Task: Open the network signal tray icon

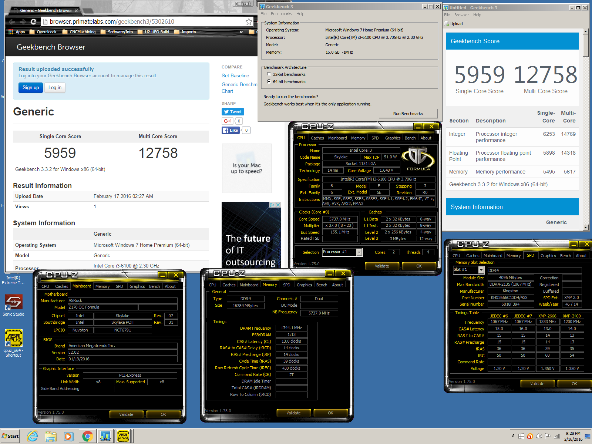Action: pyautogui.click(x=557, y=436)
